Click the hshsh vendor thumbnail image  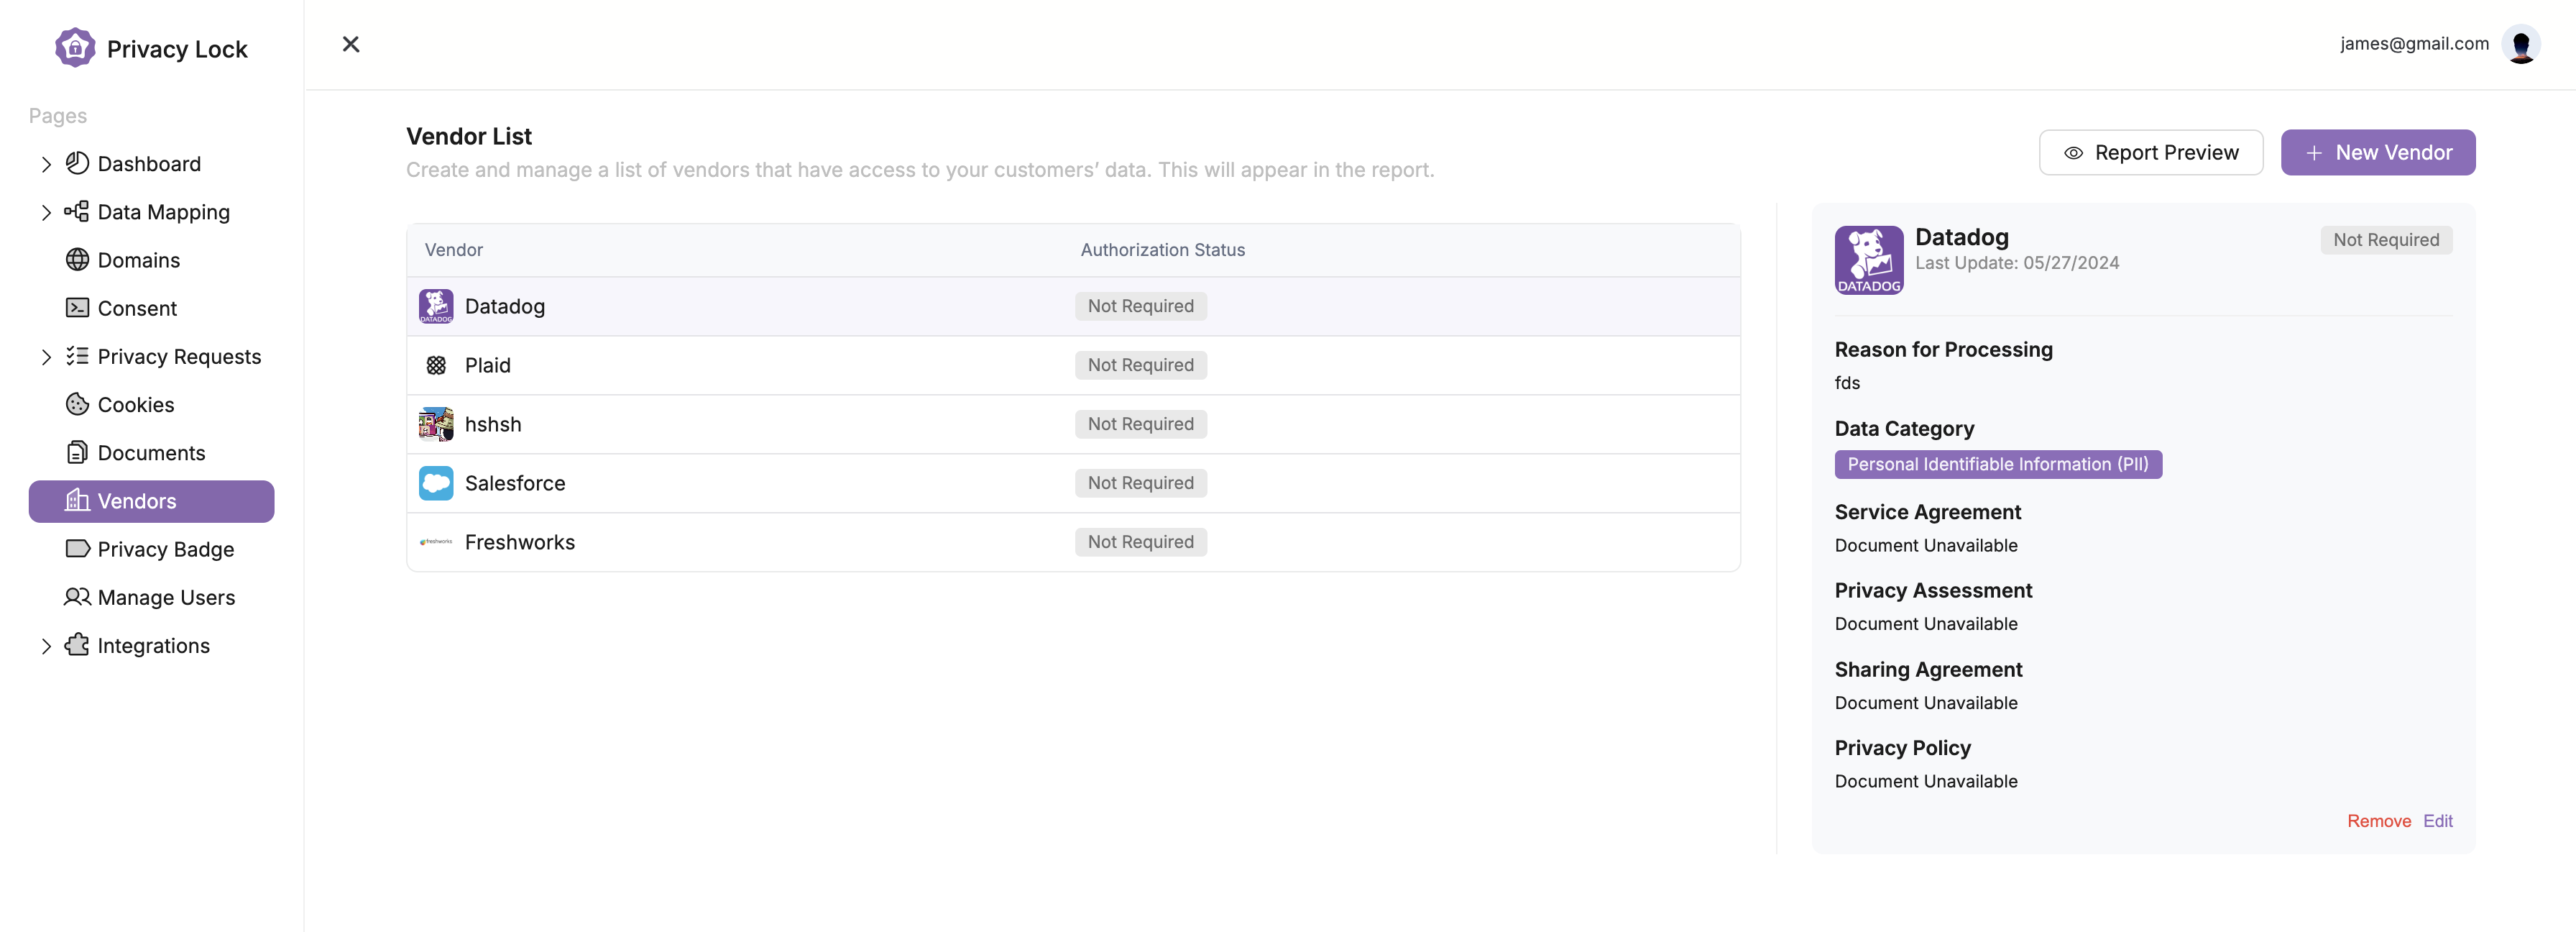[436, 424]
